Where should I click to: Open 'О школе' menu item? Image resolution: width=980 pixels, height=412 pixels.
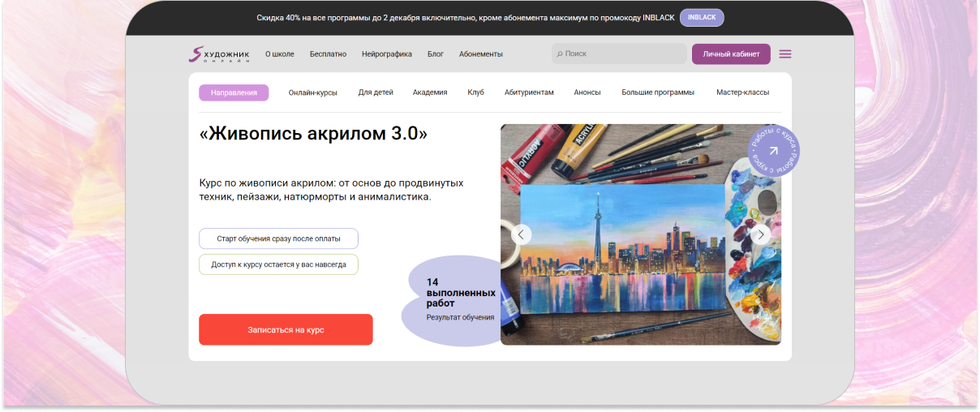pyautogui.click(x=280, y=54)
